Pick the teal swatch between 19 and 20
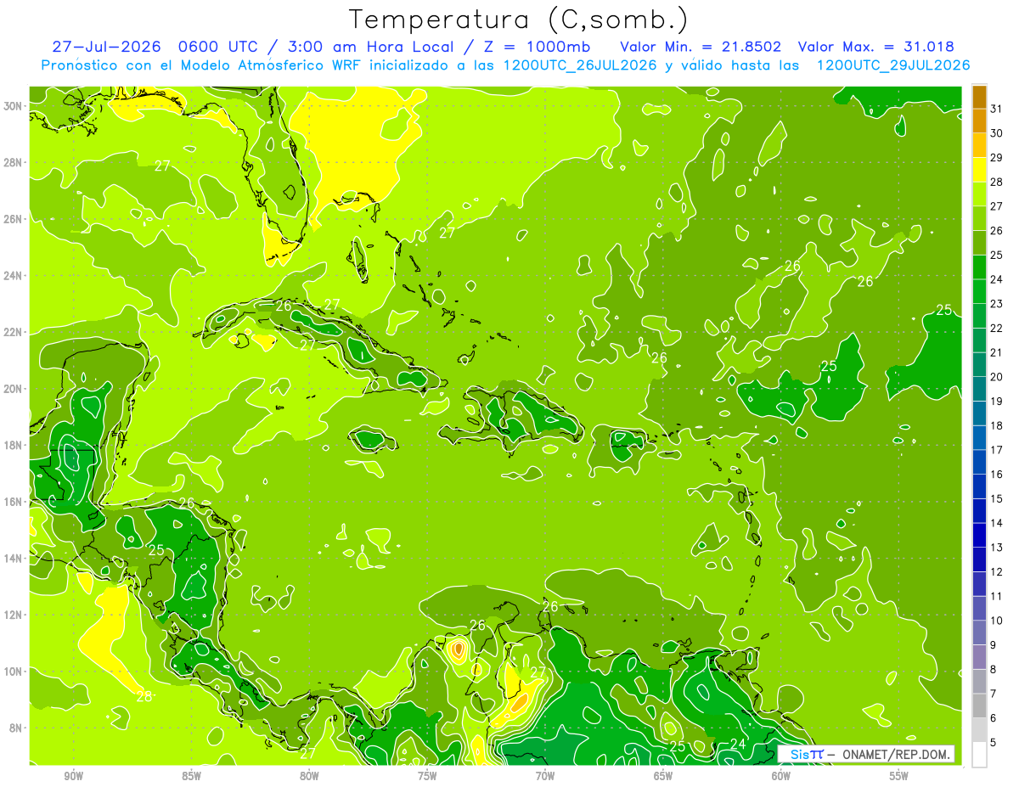Screen dimensions: 1019x787 tap(979, 389)
